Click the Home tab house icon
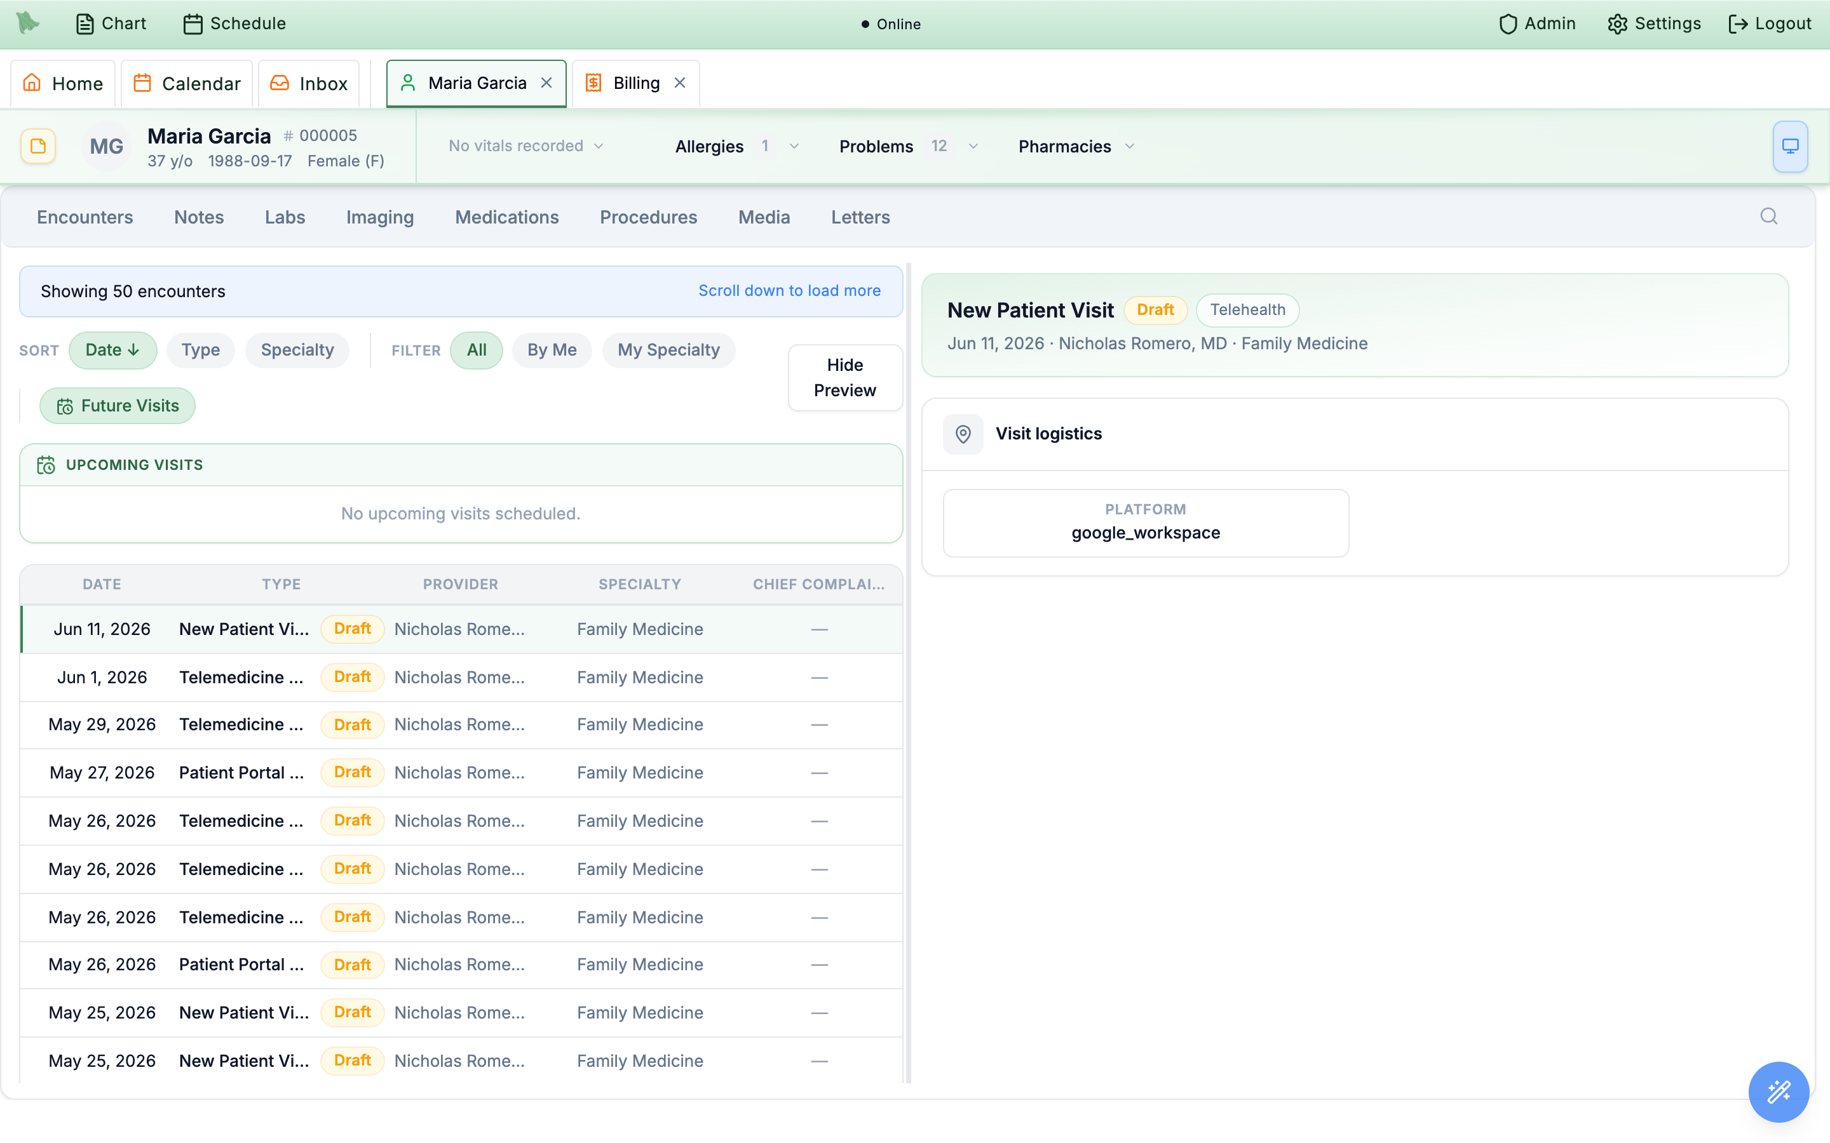Screen dimensions: 1830x1143 click(x=32, y=83)
